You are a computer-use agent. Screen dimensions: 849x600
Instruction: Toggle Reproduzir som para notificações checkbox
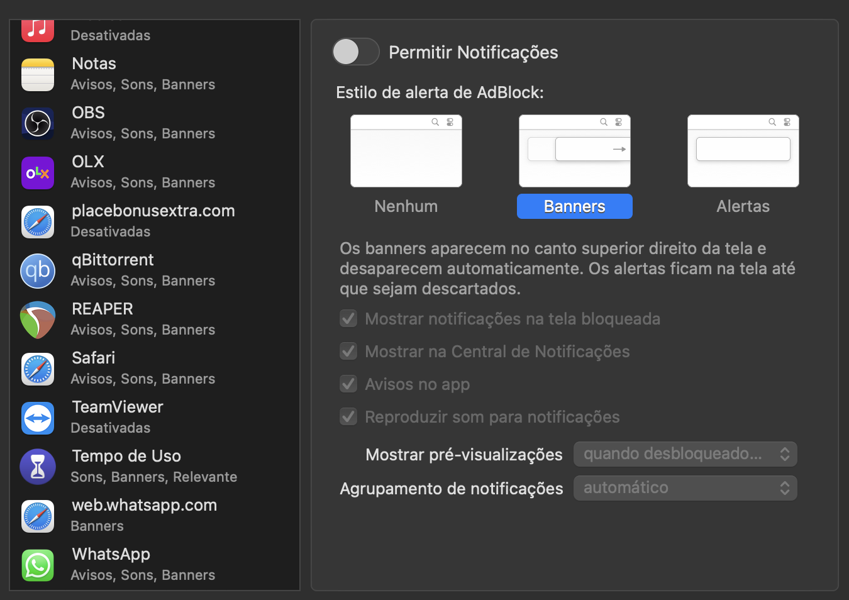[x=348, y=416]
